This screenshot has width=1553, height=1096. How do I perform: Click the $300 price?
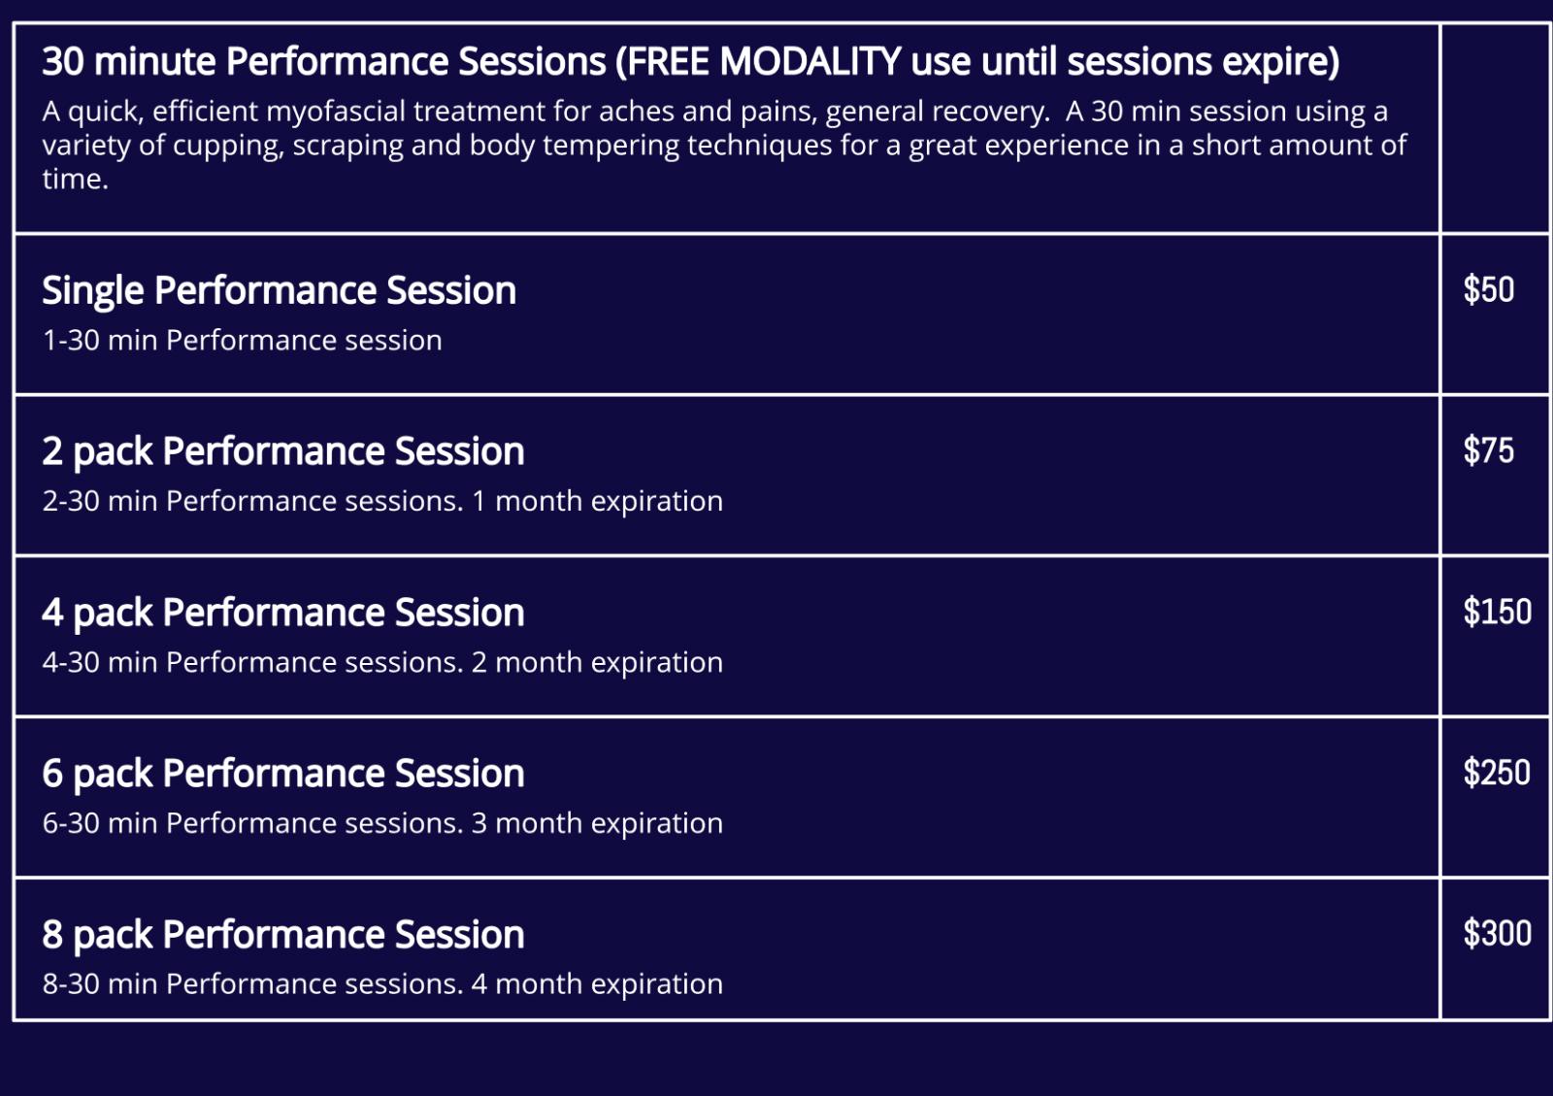[1497, 933]
